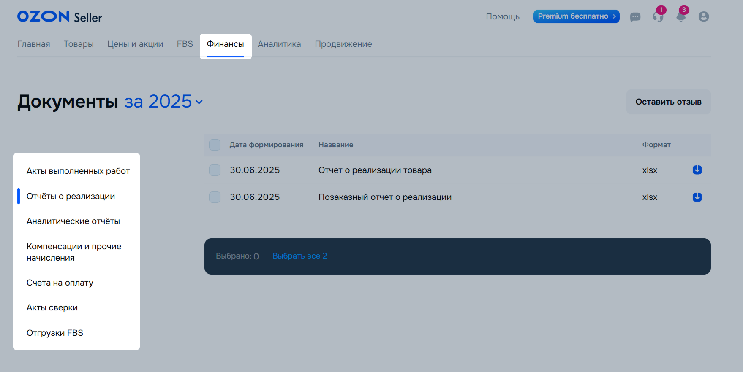
Task: Open Компенсации и прочие начисления section
Action: pos(74,252)
